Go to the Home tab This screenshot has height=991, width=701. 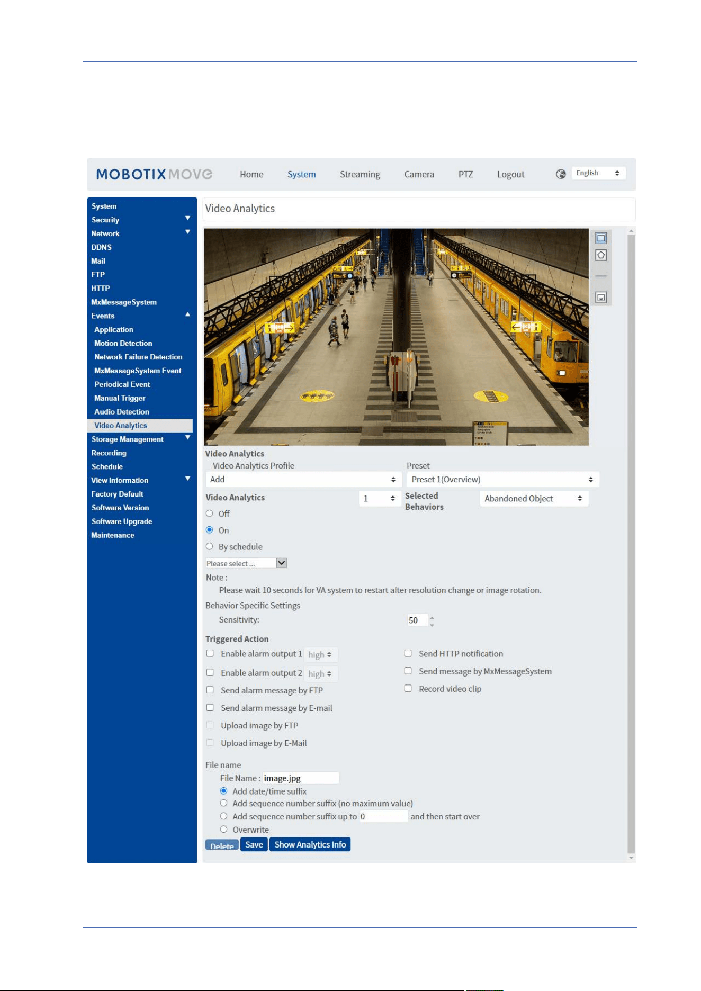point(251,174)
